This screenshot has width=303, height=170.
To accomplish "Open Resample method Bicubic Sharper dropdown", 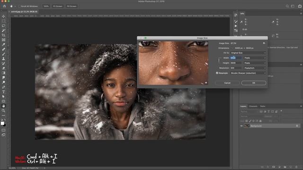I will click(x=248, y=73).
